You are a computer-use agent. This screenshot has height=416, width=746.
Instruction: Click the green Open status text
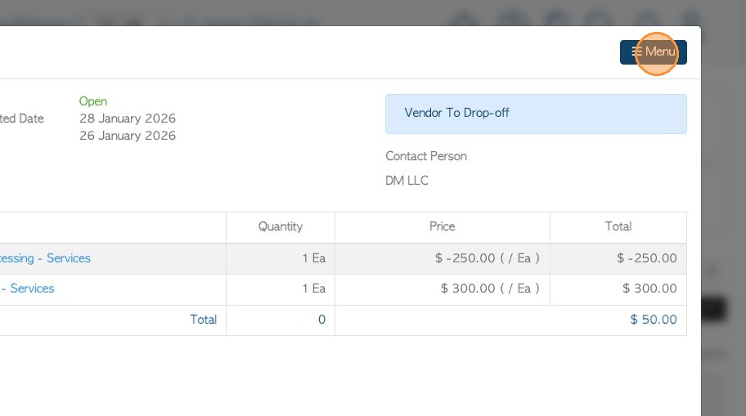point(93,101)
